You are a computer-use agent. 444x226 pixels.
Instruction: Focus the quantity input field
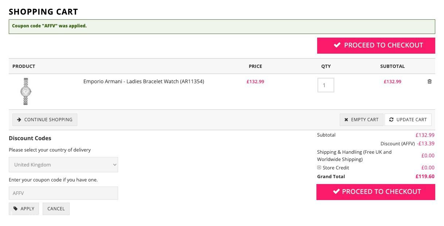click(x=326, y=85)
